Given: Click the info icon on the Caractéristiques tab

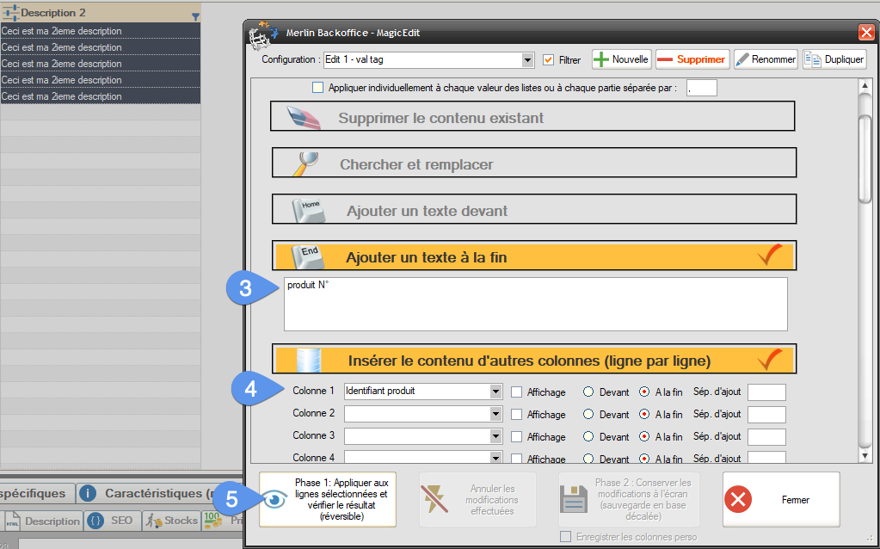Looking at the screenshot, I should coord(88,493).
